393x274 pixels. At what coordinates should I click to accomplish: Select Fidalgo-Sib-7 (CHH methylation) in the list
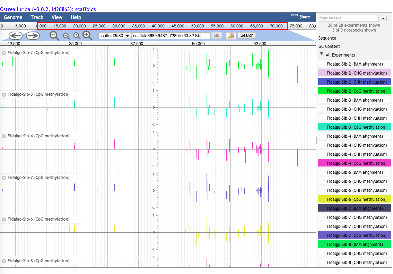tap(355, 226)
